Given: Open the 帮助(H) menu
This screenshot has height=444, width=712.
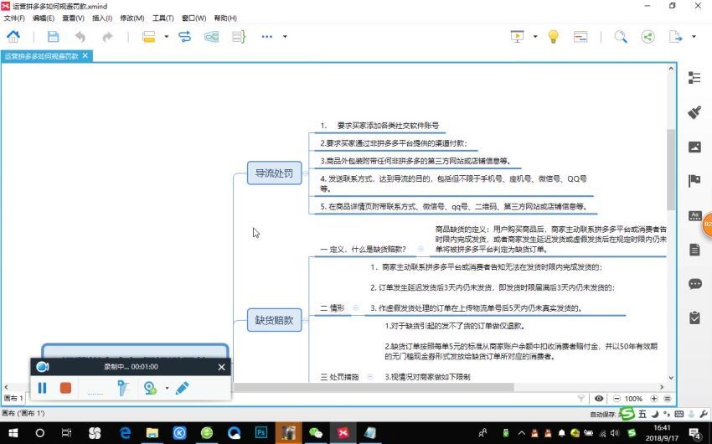Looking at the screenshot, I should coord(225,18).
